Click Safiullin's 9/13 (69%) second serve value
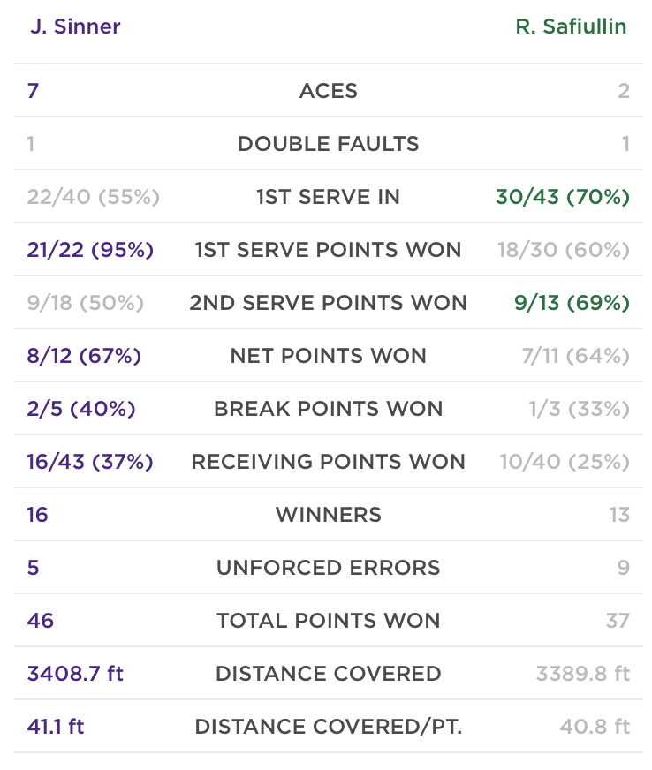Image resolution: width=652 pixels, height=770 pixels. click(572, 303)
